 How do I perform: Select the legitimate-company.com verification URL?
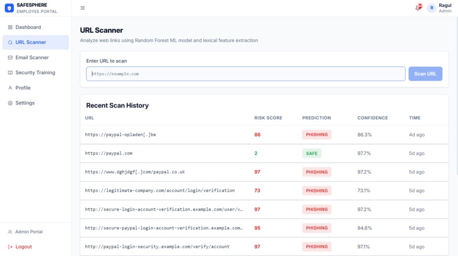coord(160,191)
